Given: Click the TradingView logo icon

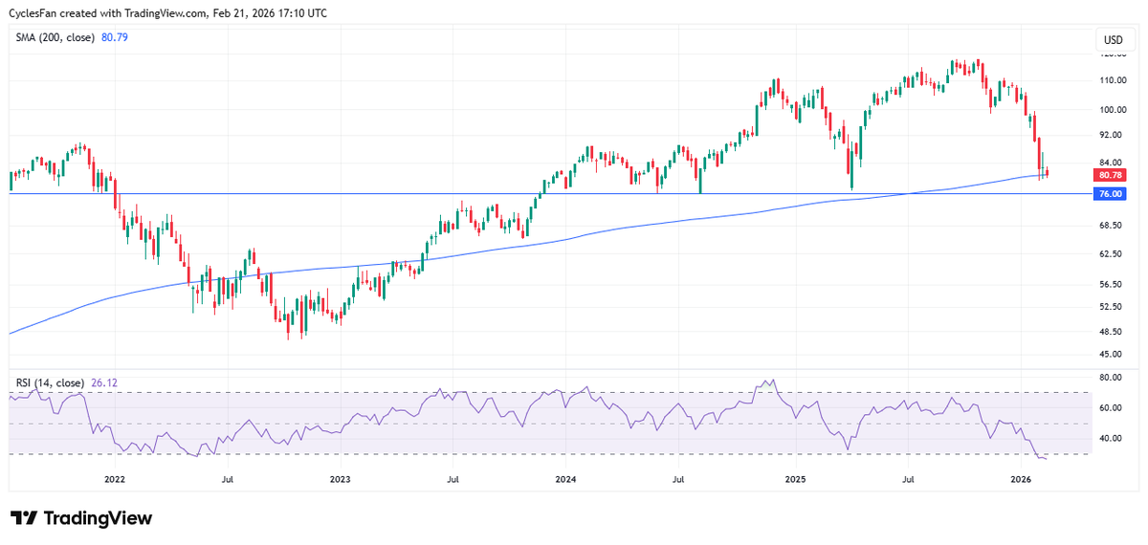Looking at the screenshot, I should coord(24,518).
